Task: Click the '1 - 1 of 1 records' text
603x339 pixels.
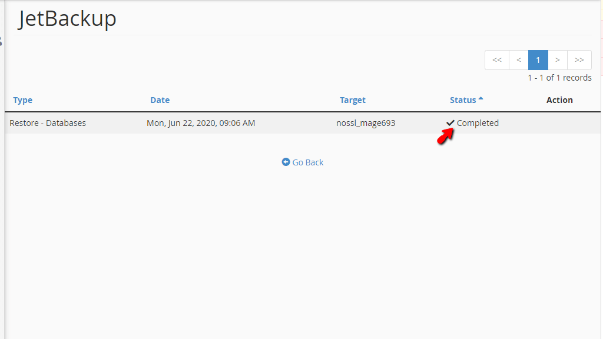Action: pos(559,78)
